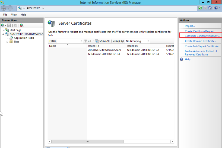Image resolution: width=222 pixels, height=148 pixels.
Task: Click the horizontal scrollbar thumb
Action: pyautogui.click(x=87, y=142)
